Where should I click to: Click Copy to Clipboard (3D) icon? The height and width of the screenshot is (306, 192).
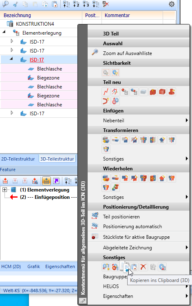tap(125, 266)
